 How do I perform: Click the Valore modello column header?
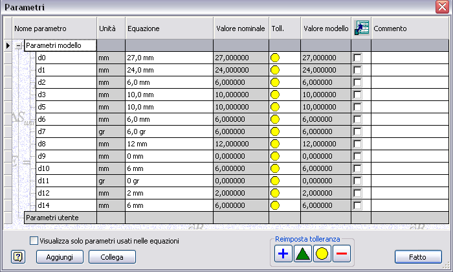(326, 28)
